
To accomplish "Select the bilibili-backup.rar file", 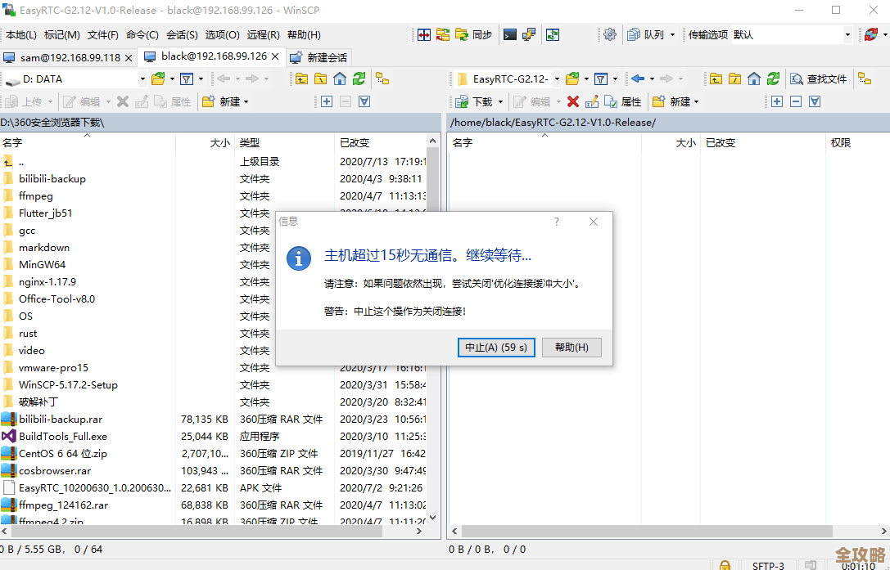I will (x=59, y=419).
